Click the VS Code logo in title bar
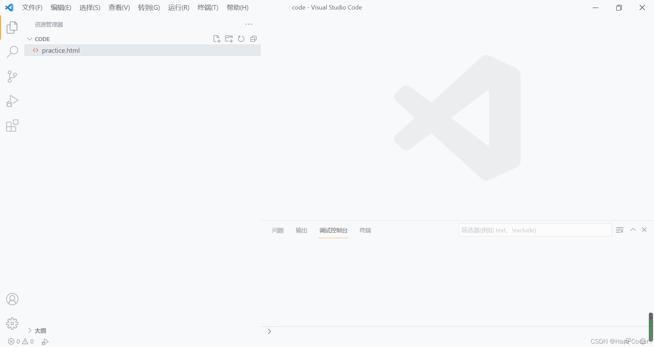This screenshot has height=347, width=654. 9,7
